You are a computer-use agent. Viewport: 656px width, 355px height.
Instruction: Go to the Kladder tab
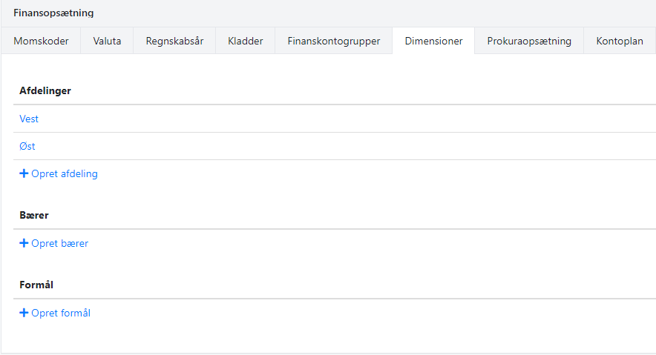tap(246, 41)
